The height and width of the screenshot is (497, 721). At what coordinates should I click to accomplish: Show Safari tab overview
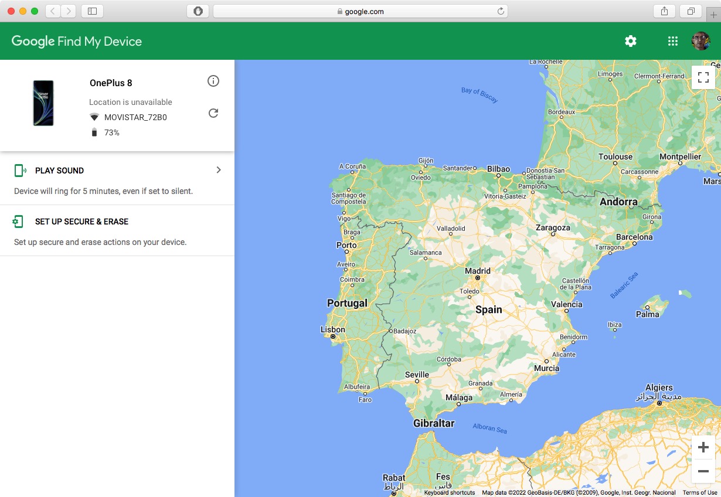click(x=691, y=11)
